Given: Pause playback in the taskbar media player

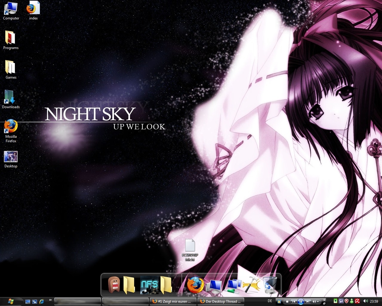Looking at the screenshot, I should [x=301, y=302].
